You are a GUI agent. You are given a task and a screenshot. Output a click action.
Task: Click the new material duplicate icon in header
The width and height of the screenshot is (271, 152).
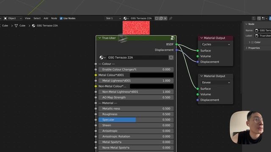(161, 18)
